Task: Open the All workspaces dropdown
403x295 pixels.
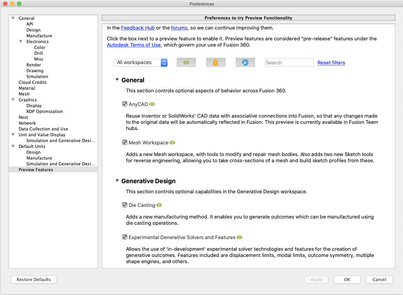Action: (140, 62)
